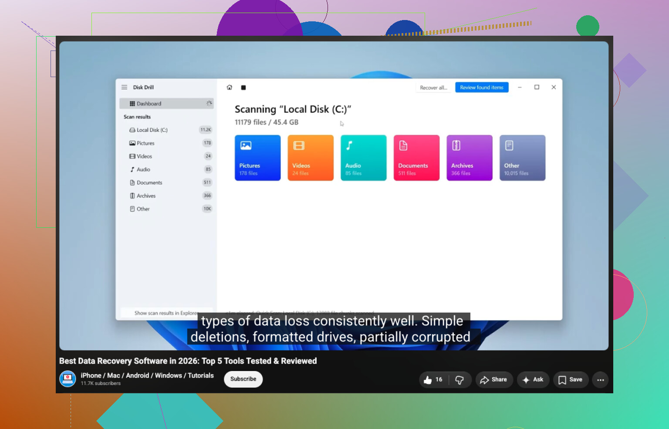Image resolution: width=669 pixels, height=429 pixels.
Task: Open the Disk Drill hamburger menu
Action: (124, 87)
